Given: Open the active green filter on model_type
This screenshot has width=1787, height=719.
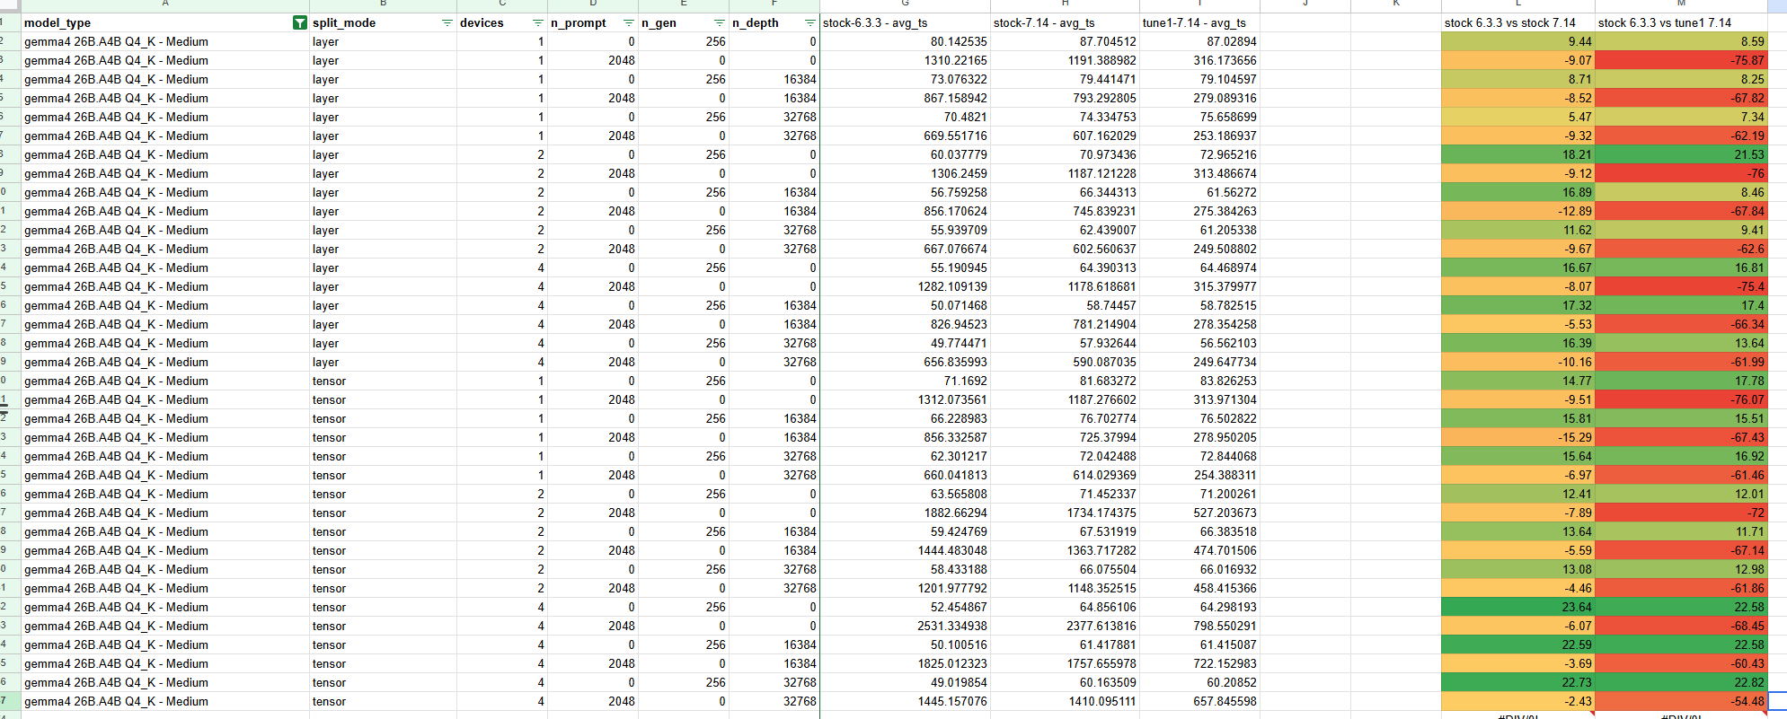Looking at the screenshot, I should click(300, 22).
